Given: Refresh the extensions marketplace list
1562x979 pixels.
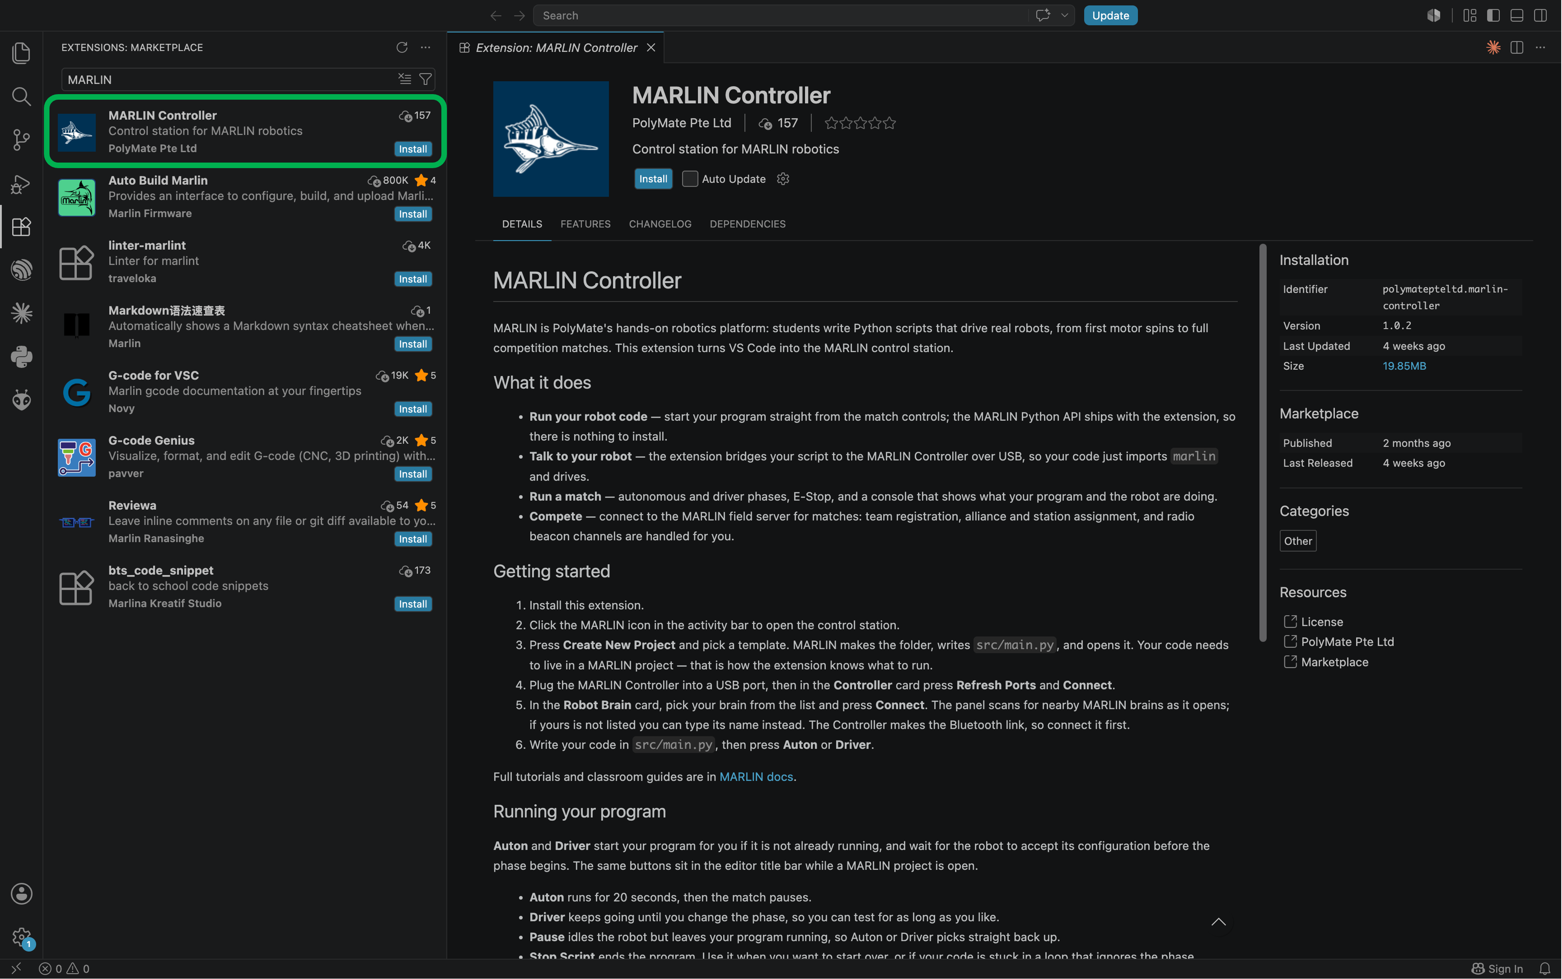Looking at the screenshot, I should (x=402, y=47).
